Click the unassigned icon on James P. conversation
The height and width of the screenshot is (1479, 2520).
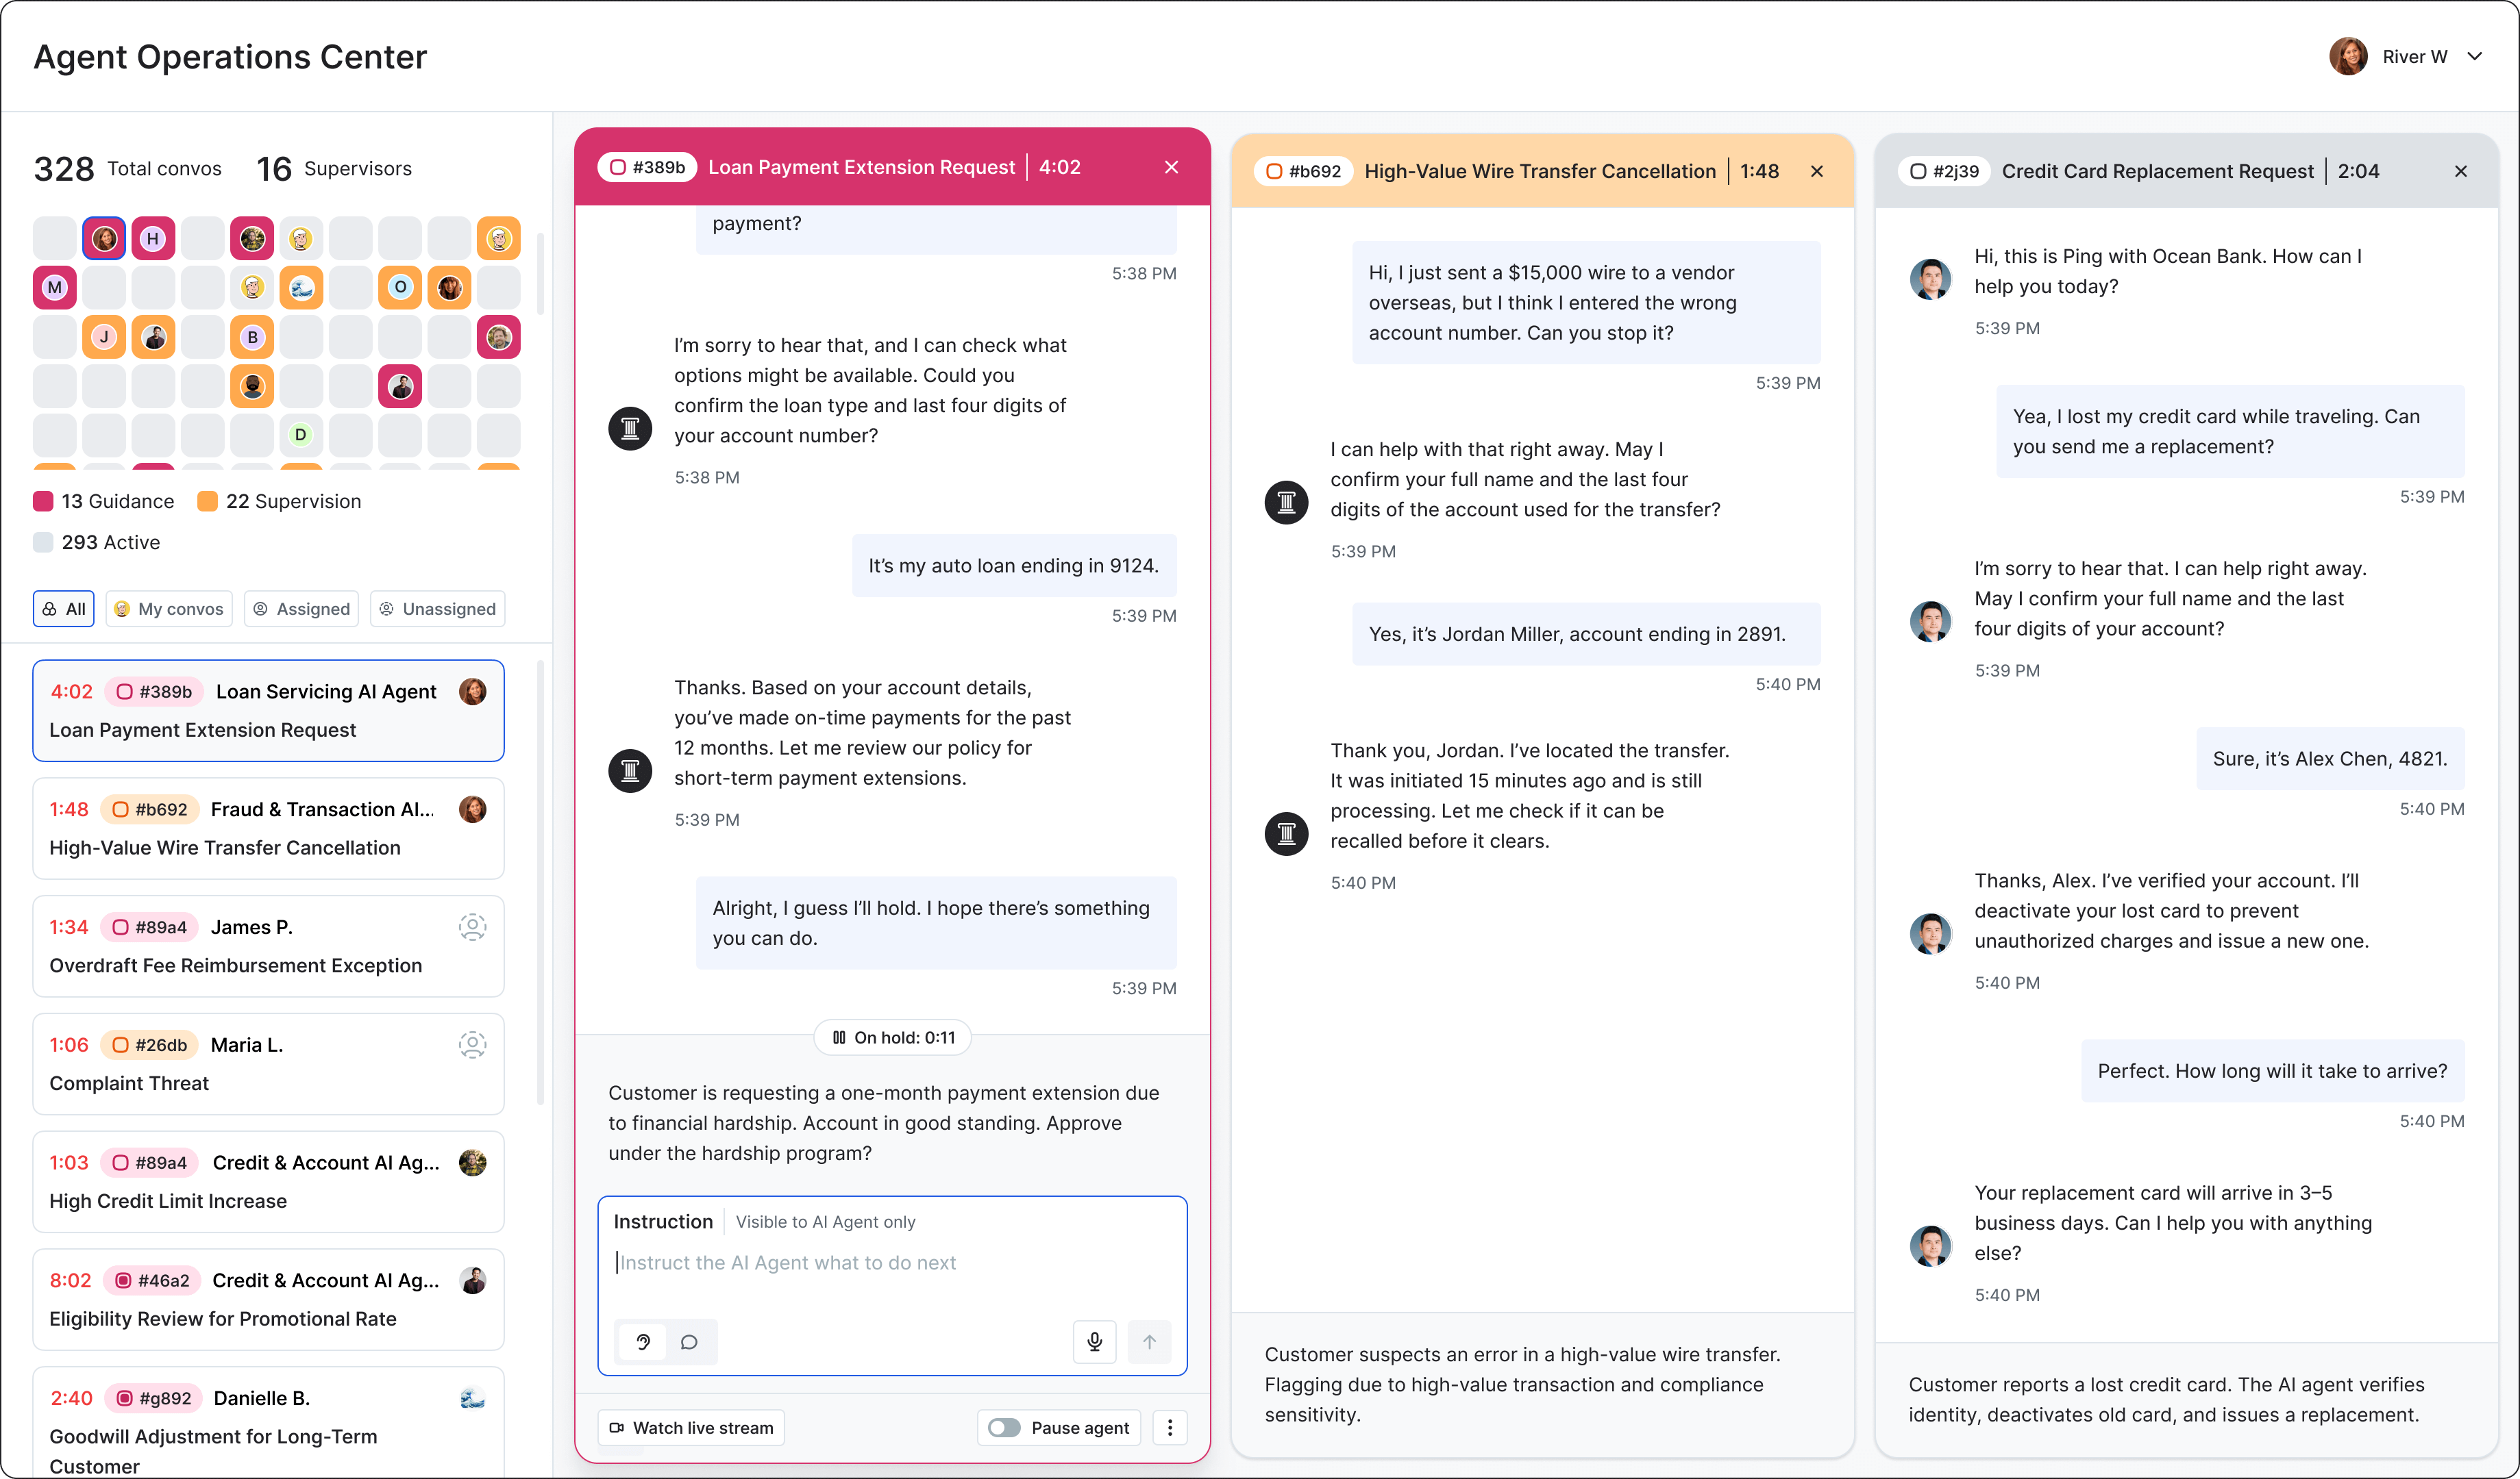tap(472, 927)
